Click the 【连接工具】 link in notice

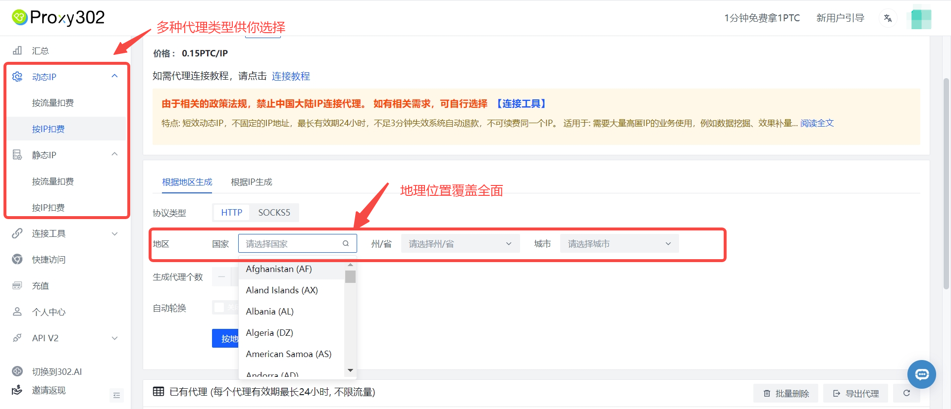[522, 104]
